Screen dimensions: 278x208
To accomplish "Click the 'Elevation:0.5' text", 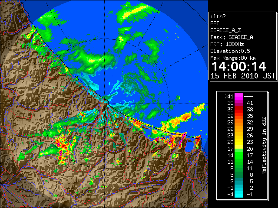I will coord(230,51).
